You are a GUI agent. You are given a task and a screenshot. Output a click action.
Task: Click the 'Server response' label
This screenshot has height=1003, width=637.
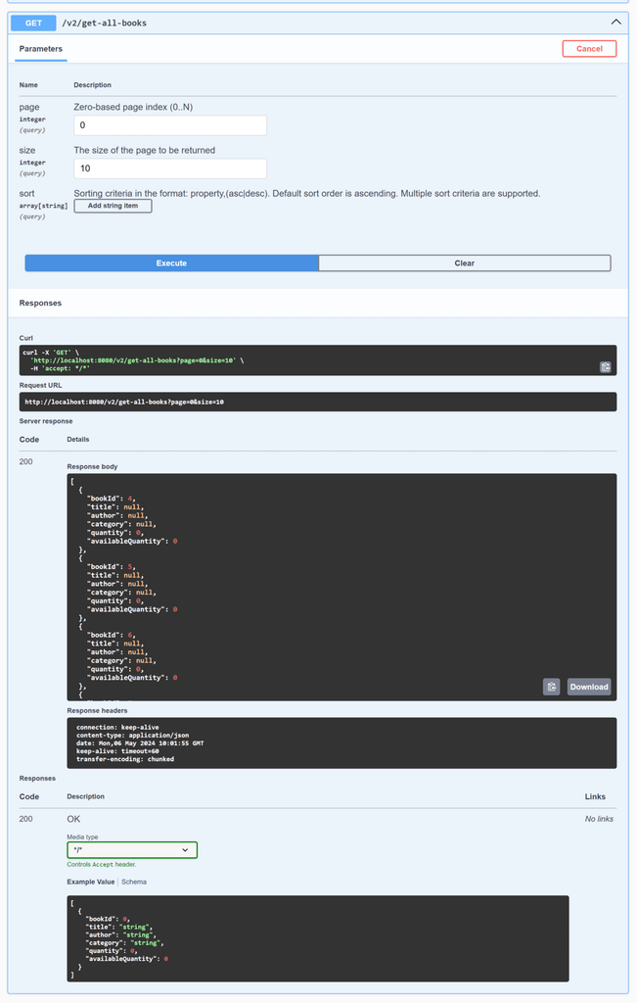[46, 421]
